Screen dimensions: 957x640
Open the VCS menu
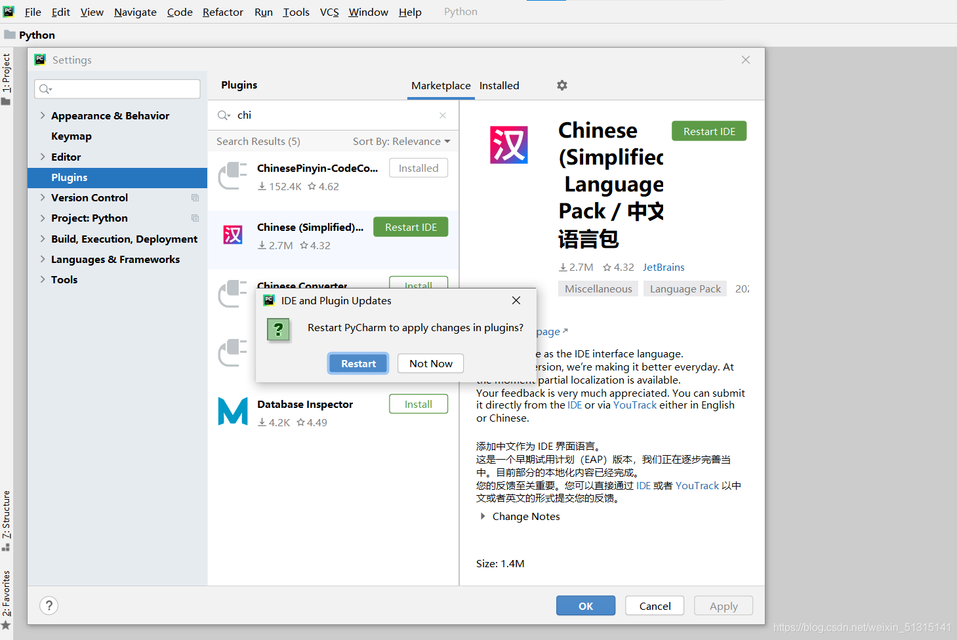[329, 12]
